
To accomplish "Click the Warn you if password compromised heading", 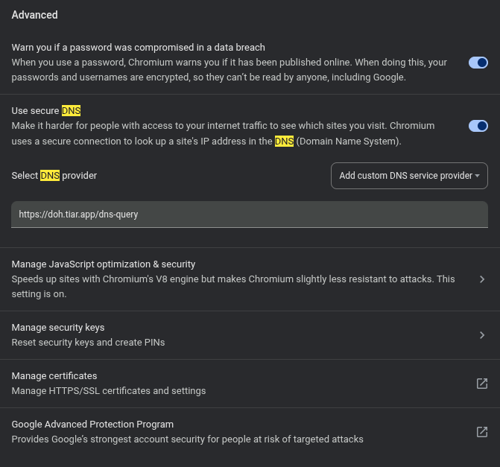I will tap(139, 48).
